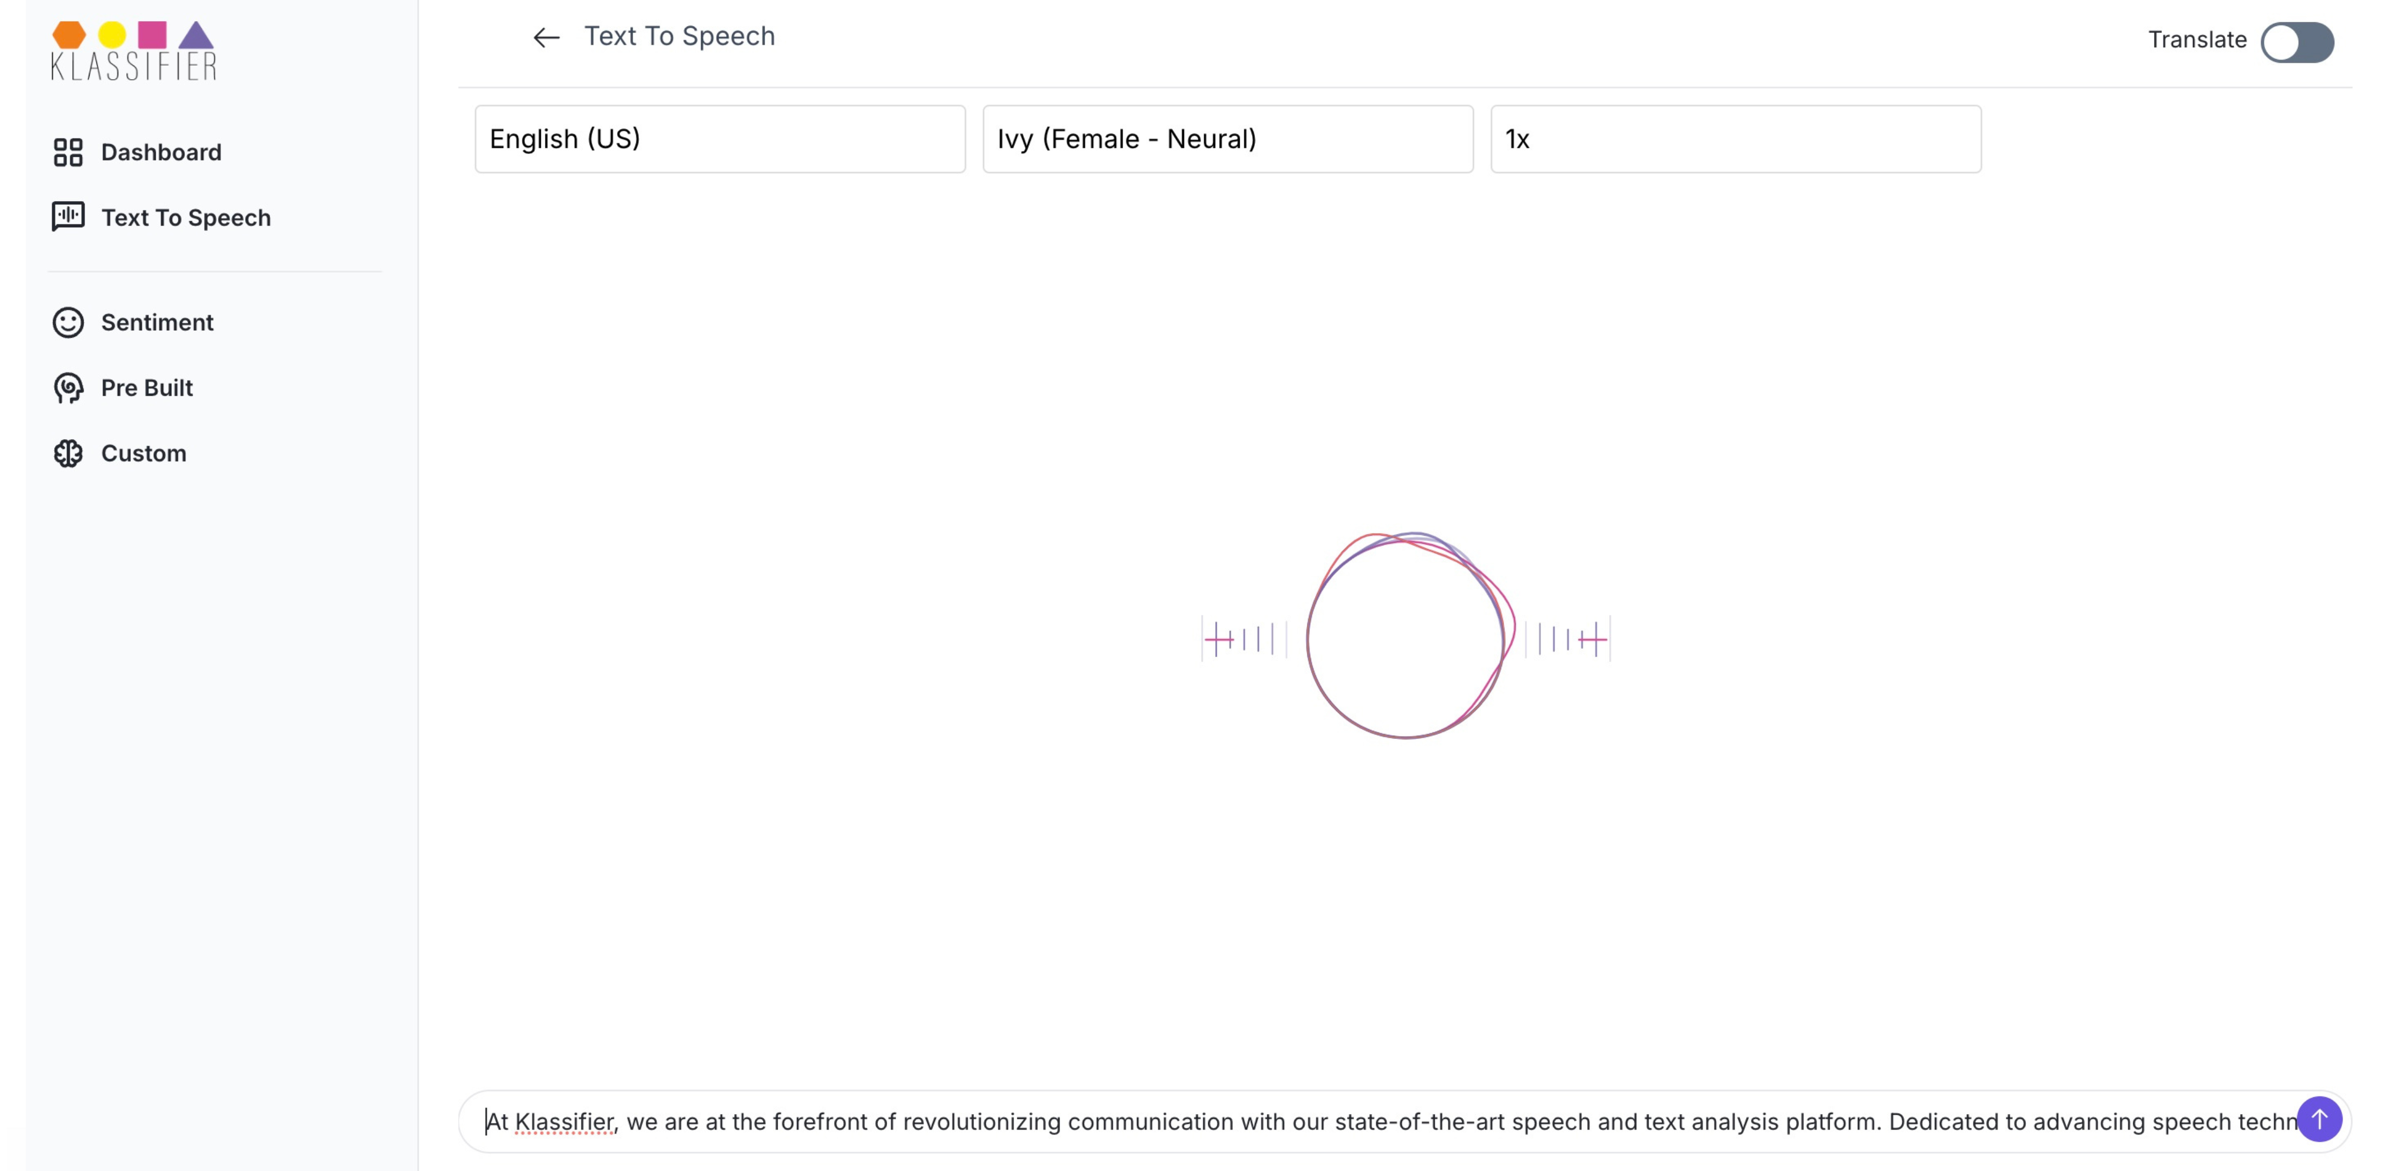Click the back arrow next to Text To Speech

coord(546,37)
